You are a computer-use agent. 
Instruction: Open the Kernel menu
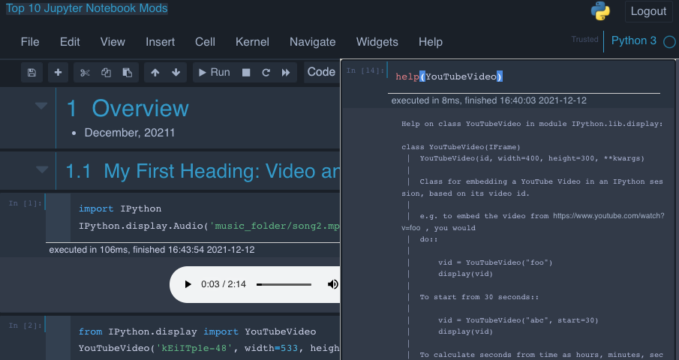252,42
